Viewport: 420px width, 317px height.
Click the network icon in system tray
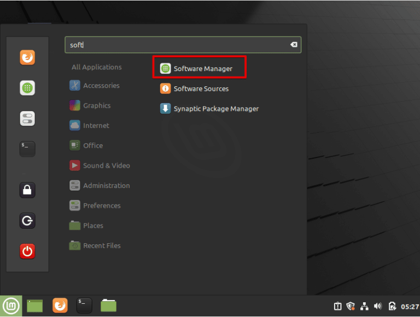pos(365,306)
